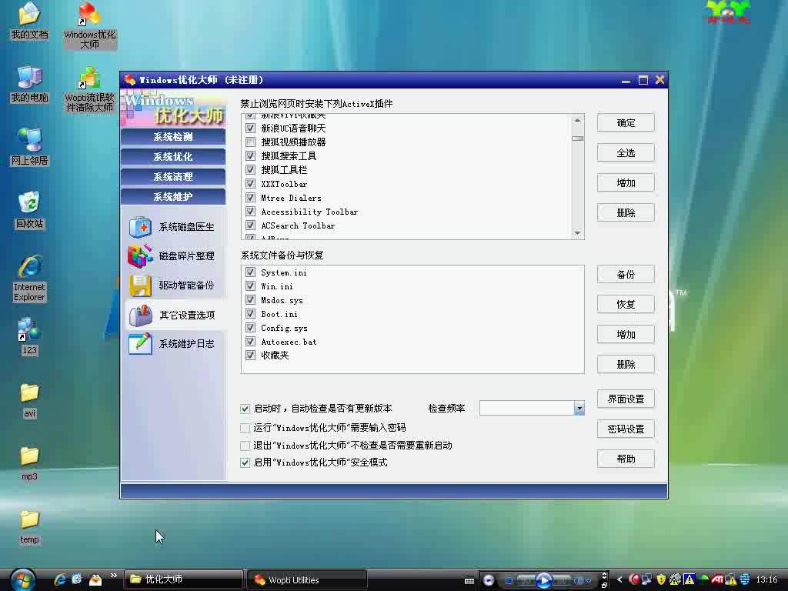Screen dimensions: 788x591
Task: Select Windows优化大师 desktop shortcut
Action: pos(90,25)
